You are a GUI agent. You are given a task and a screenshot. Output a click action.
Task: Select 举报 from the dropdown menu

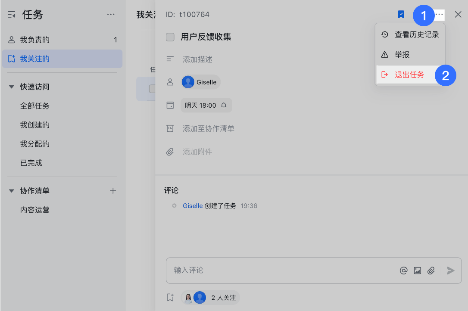tap(402, 55)
